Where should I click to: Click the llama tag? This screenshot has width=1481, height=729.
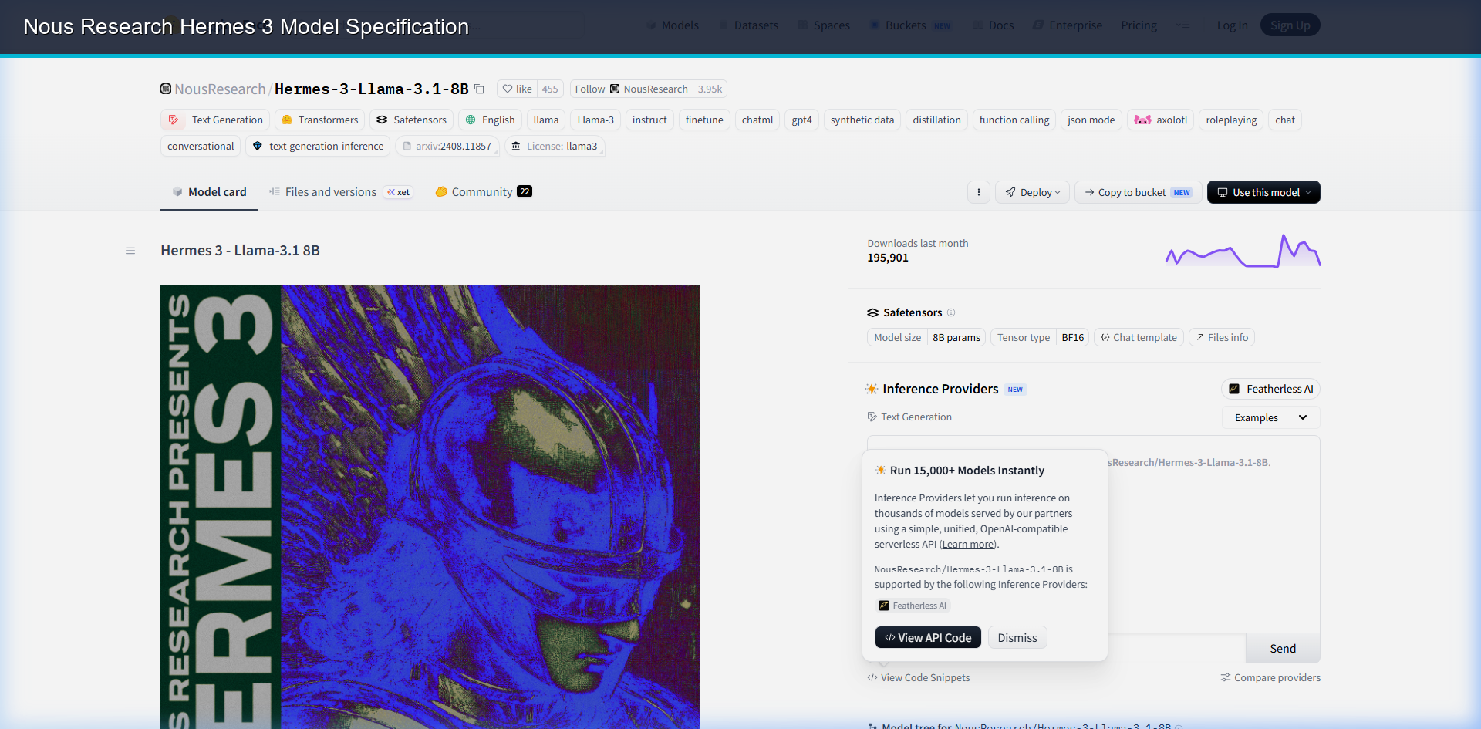point(546,120)
